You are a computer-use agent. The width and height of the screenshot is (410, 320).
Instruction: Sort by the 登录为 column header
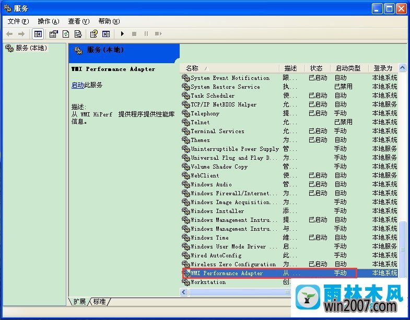(x=383, y=68)
